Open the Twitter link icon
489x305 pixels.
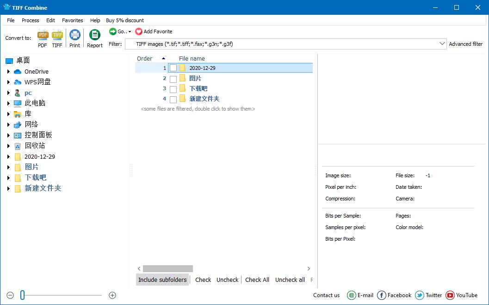tap(420, 295)
